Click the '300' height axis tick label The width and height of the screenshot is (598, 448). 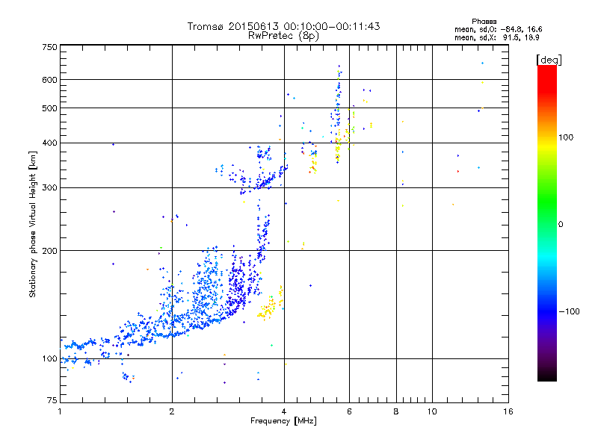pyautogui.click(x=49, y=187)
